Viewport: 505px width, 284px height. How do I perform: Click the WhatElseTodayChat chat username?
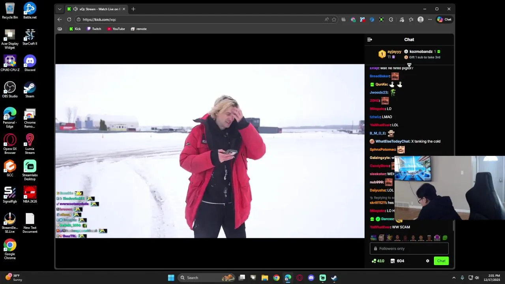click(392, 141)
